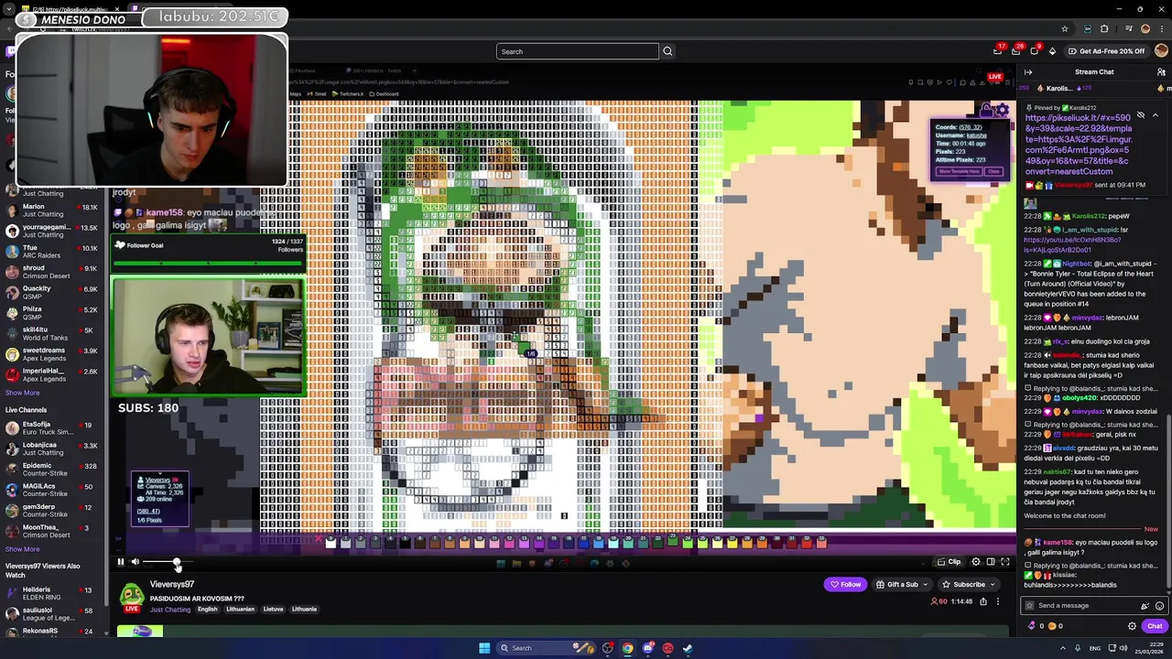Bookmark the page with the star icon
1172x659 pixels.
(x=1065, y=28)
